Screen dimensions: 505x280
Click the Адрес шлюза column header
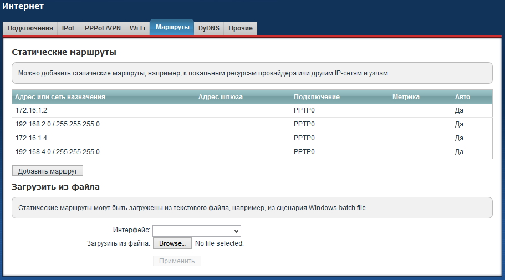pos(220,97)
